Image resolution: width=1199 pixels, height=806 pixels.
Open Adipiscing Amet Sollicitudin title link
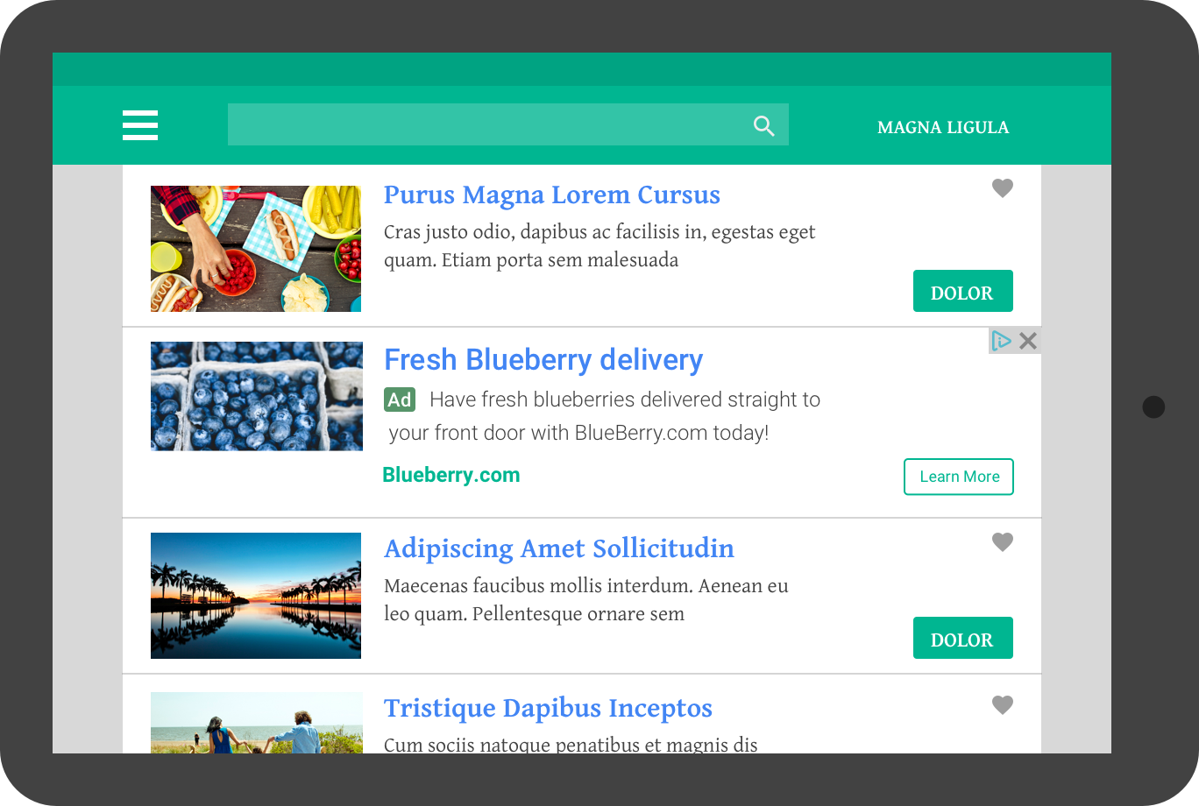[559, 549]
